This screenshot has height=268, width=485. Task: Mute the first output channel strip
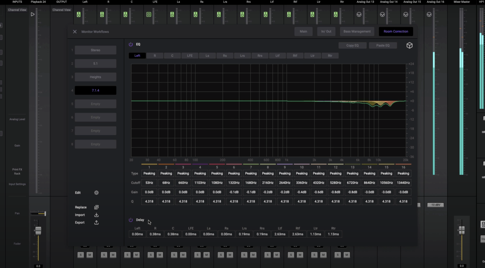tap(89, 255)
